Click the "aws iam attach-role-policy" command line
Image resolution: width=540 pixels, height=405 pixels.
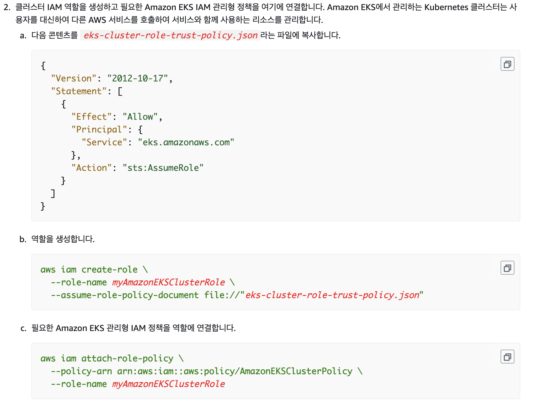(x=107, y=358)
